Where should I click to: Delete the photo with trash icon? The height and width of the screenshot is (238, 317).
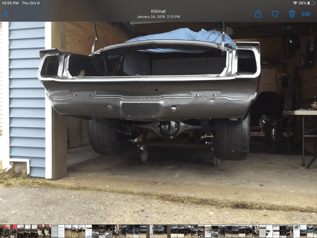point(292,14)
